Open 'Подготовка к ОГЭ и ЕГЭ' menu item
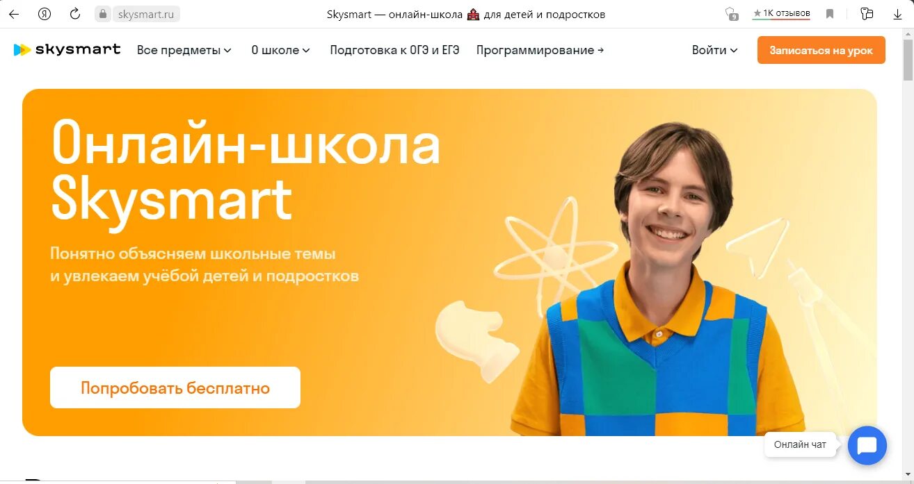This screenshot has height=484, width=914. 394,50
